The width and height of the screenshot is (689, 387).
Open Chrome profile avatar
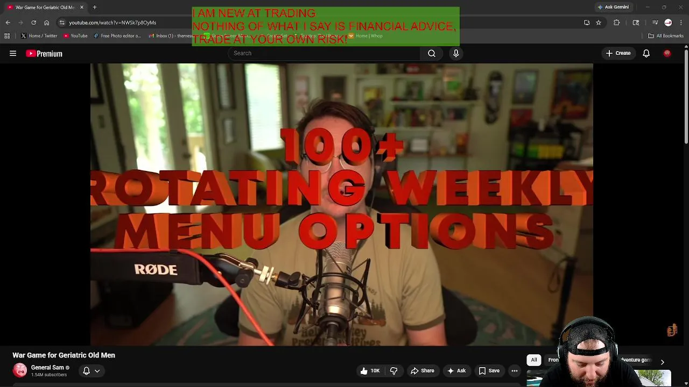[668, 23]
